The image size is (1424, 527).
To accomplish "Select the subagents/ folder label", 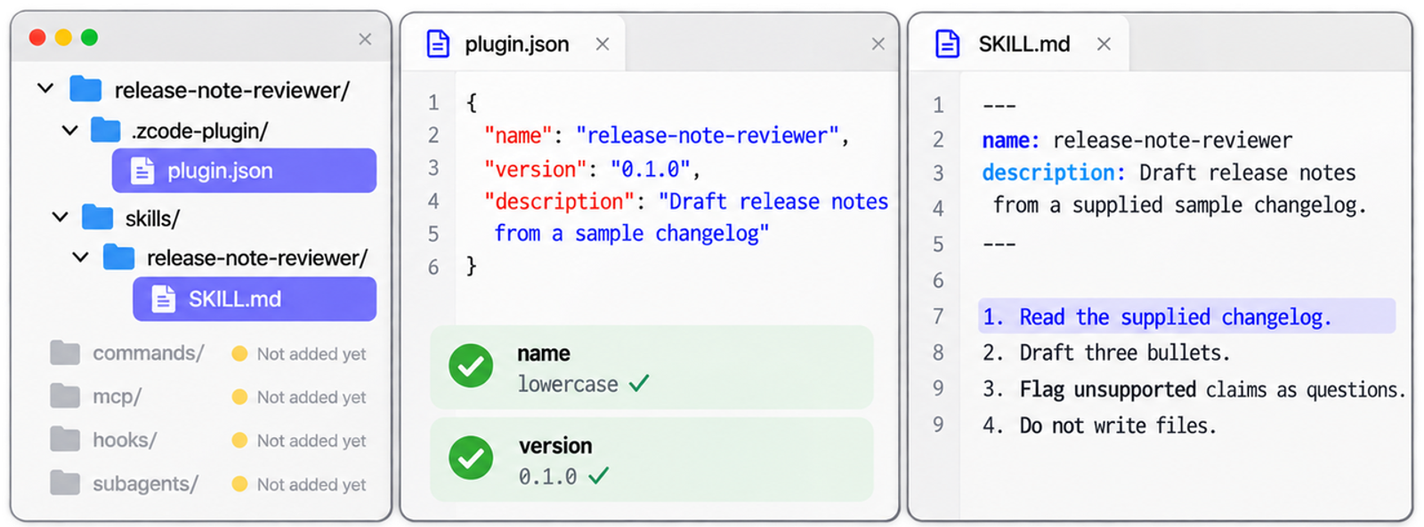I will coord(145,483).
